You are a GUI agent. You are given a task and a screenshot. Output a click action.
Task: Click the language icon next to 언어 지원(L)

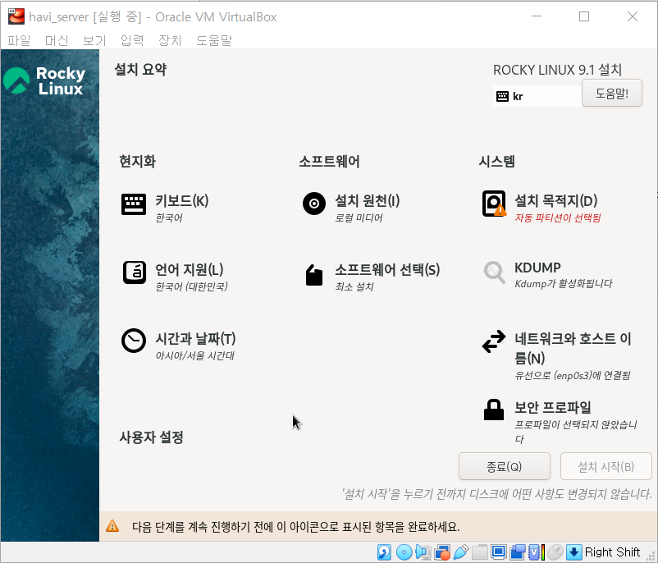coord(135,272)
